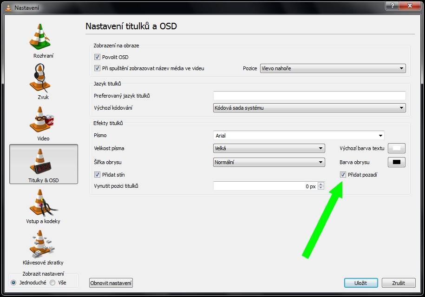Viewport: 425px width, 297px height.
Task: Open the Velikost písma dropdown showing Velká
Action: coord(269,148)
